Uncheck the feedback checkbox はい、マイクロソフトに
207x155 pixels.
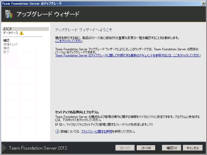coord(57,125)
